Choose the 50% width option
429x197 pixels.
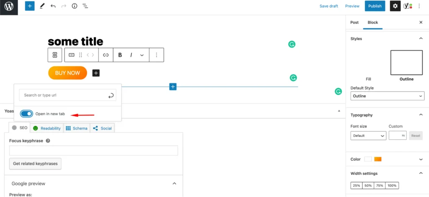coord(369,185)
